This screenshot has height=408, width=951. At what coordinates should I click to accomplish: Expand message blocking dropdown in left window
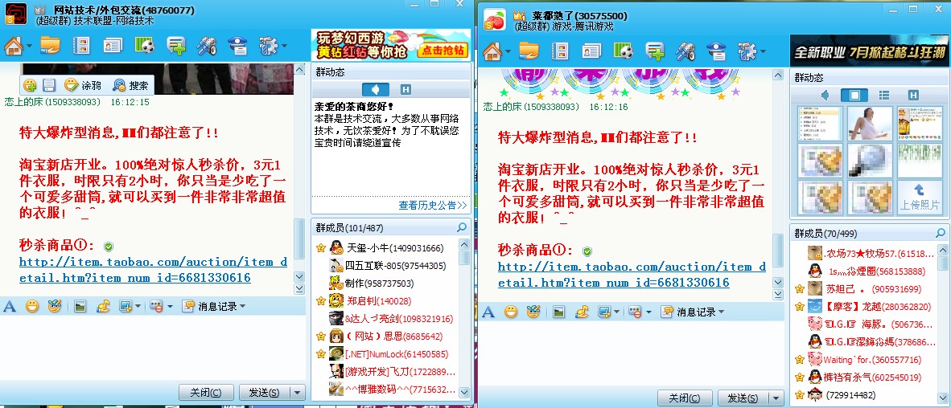point(170,306)
